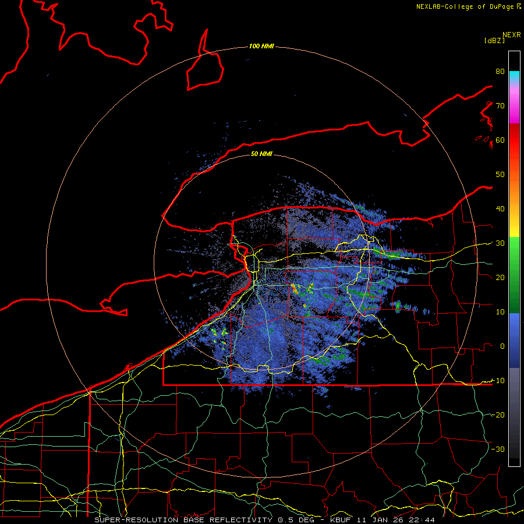This screenshot has height=524, width=524.
Task: Select the 60 value on dBZ scale
Action: pos(500,140)
